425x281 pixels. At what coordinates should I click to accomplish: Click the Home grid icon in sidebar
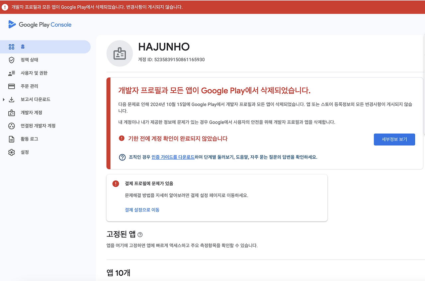[12, 47]
